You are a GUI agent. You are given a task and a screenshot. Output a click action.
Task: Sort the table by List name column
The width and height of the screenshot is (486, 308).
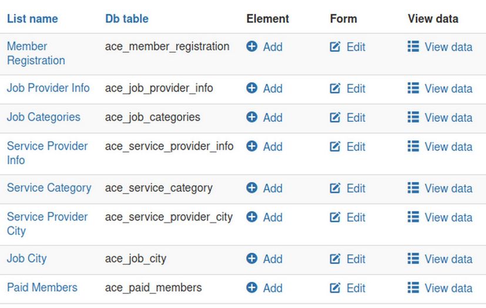[32, 19]
